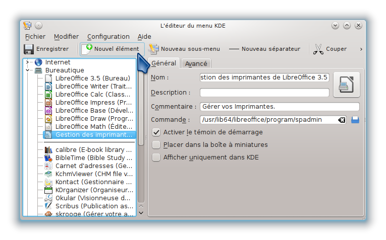Switch to the Général tab
This screenshot has width=386, height=240.
click(x=163, y=63)
